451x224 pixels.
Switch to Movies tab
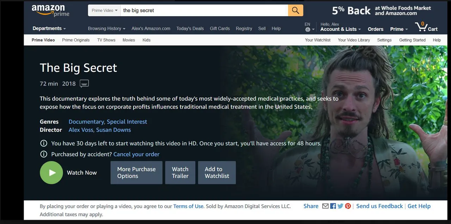(x=129, y=40)
